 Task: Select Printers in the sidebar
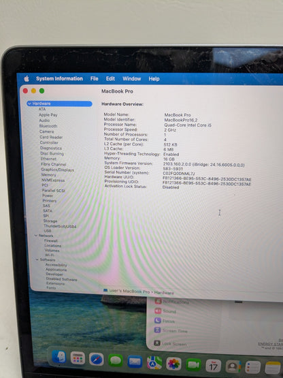coord(50,200)
